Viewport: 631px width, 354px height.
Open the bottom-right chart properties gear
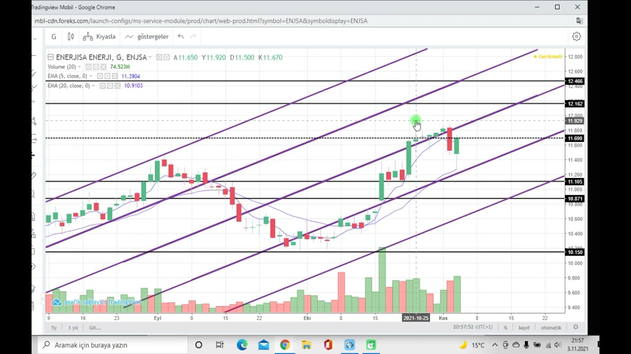[575, 327]
